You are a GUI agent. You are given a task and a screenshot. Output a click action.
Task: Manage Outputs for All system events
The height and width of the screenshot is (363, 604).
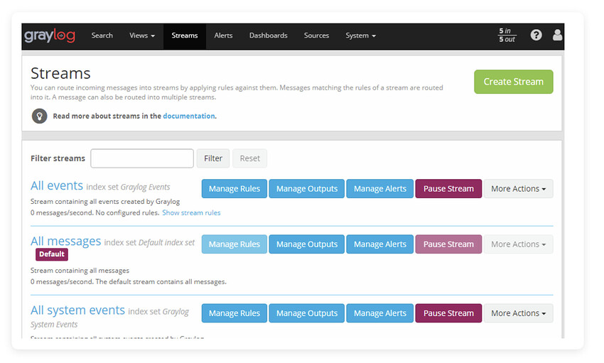point(307,313)
